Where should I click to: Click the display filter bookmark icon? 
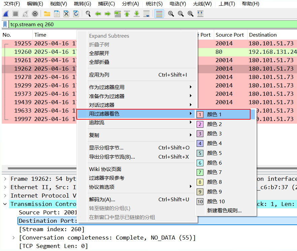(x=5, y=25)
